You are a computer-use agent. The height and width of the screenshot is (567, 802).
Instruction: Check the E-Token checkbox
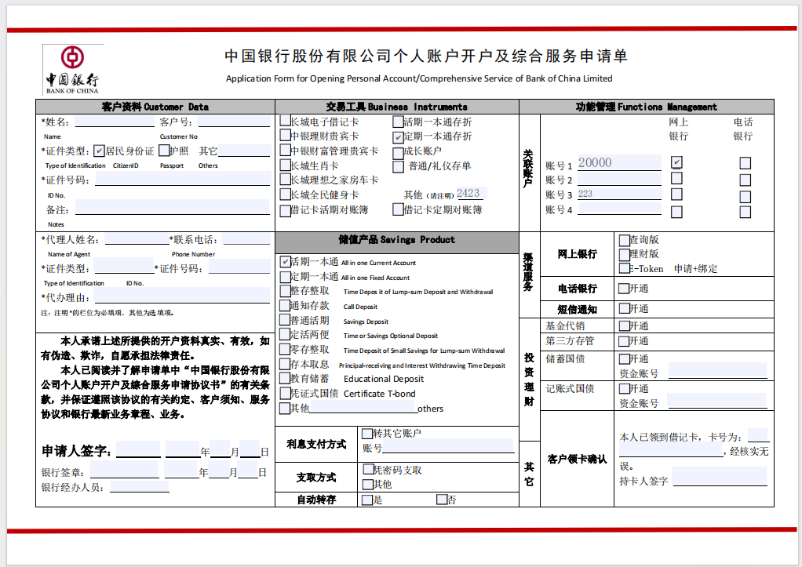[624, 268]
